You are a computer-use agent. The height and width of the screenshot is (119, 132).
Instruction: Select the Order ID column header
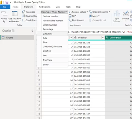point(89,38)
